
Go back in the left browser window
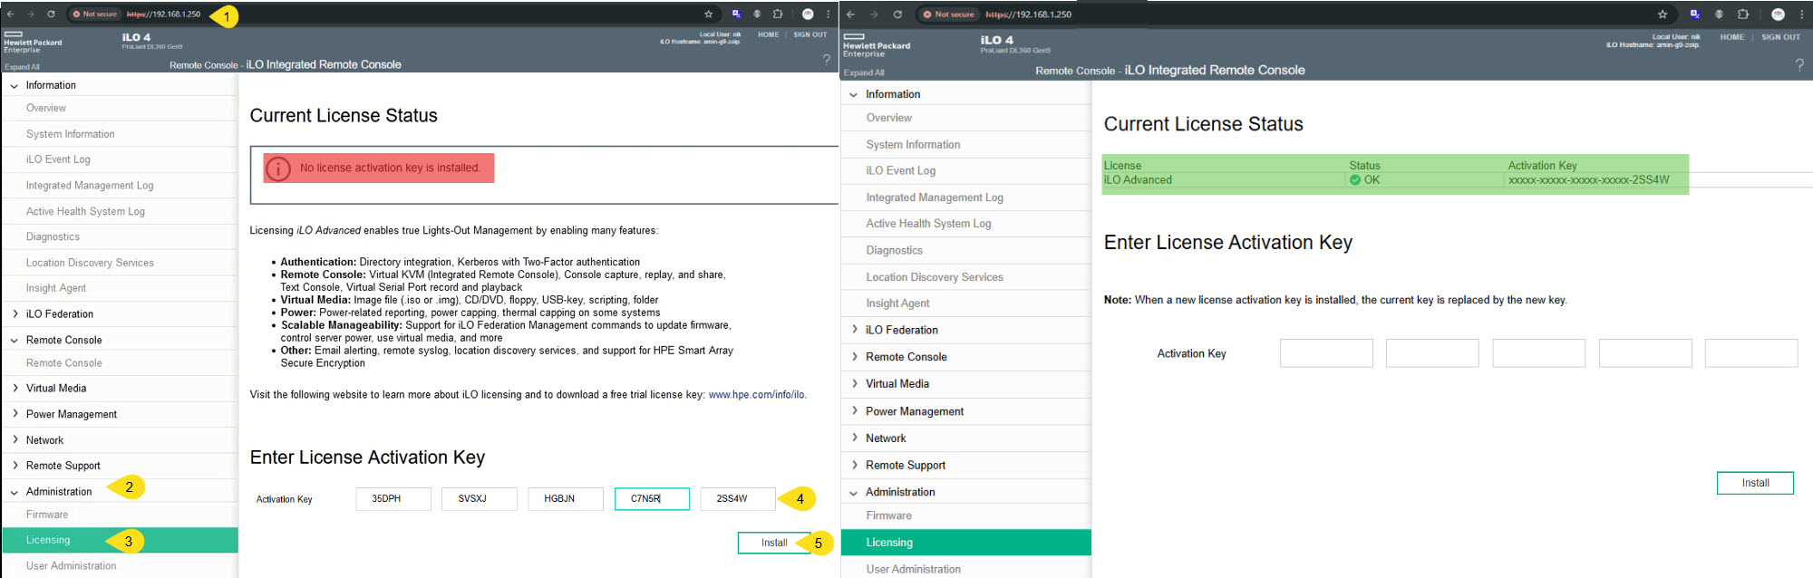pyautogui.click(x=10, y=14)
